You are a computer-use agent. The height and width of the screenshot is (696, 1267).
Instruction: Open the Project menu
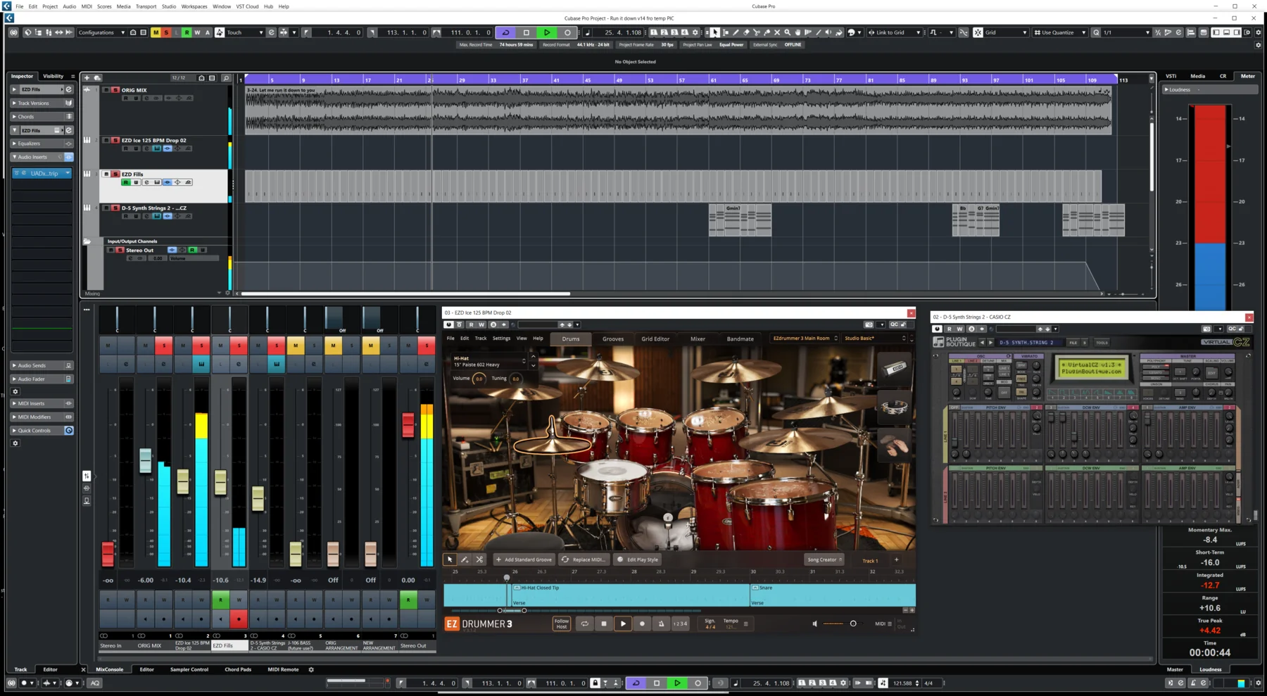50,6
